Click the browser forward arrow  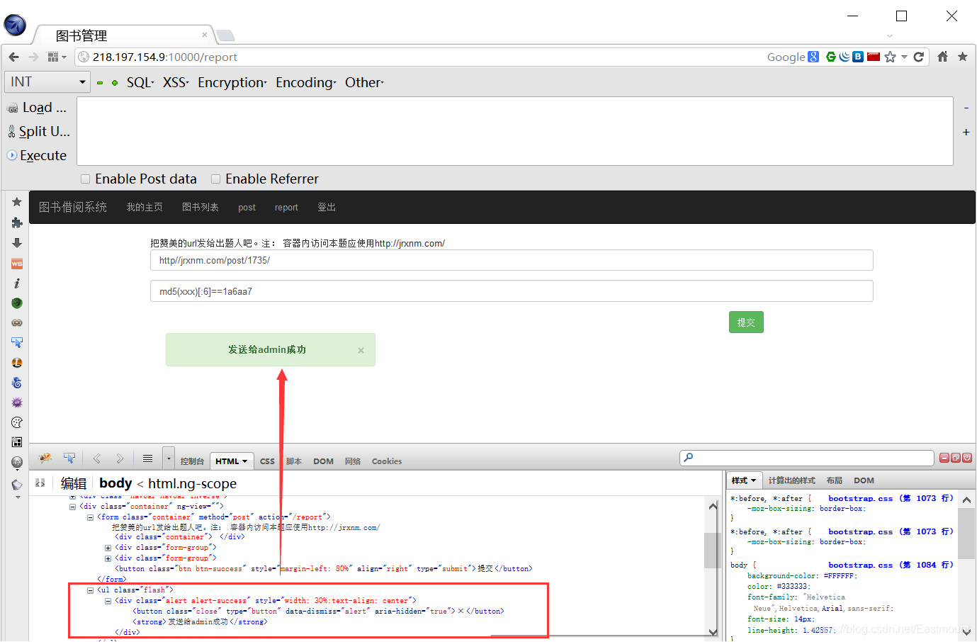coord(33,57)
